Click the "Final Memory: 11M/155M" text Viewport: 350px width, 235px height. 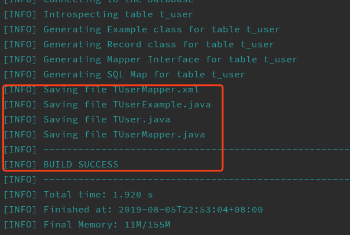pyautogui.click(x=106, y=225)
